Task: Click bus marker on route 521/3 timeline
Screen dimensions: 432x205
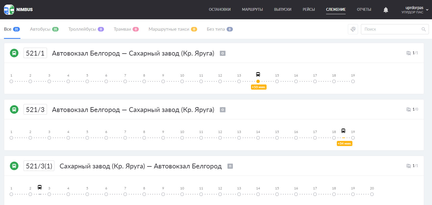Action: point(343,131)
